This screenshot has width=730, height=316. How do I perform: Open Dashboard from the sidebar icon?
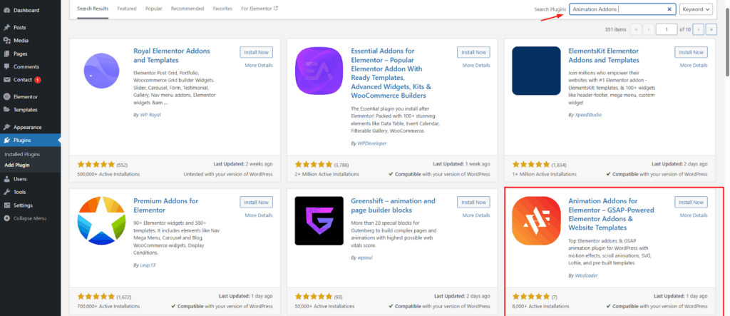(6, 11)
